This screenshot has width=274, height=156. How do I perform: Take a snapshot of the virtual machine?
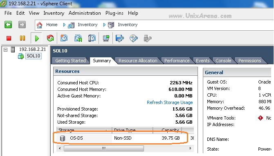pyautogui.click(x=64, y=38)
